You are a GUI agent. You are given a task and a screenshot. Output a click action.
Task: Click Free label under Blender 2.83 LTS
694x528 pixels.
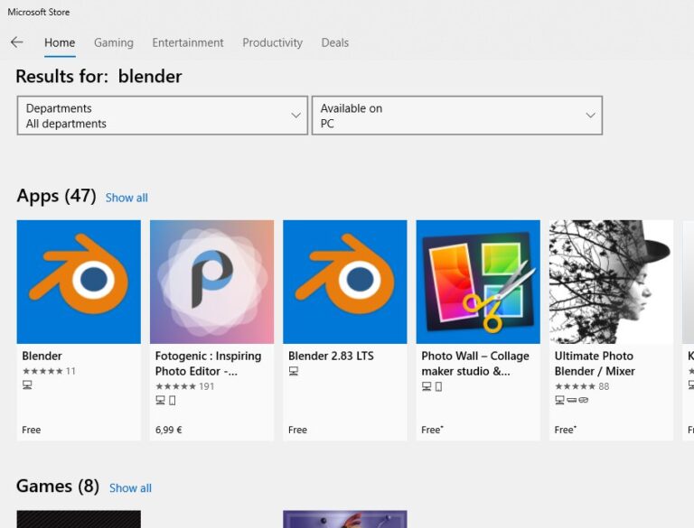click(297, 430)
